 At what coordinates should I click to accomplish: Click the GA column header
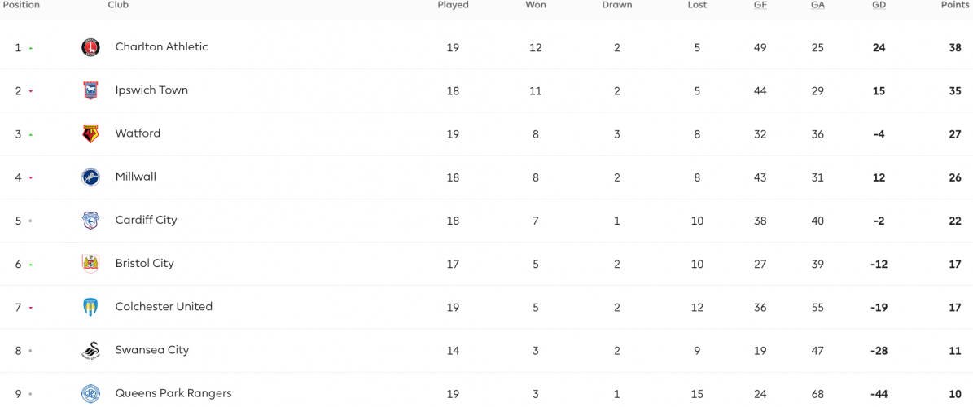[817, 5]
